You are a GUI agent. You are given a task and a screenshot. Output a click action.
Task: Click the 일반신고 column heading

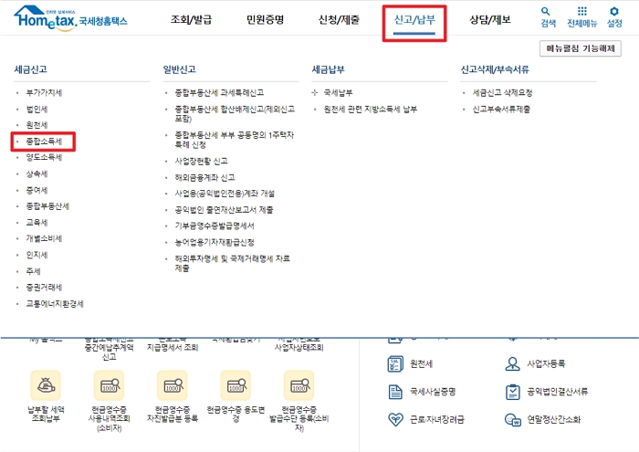point(179,69)
